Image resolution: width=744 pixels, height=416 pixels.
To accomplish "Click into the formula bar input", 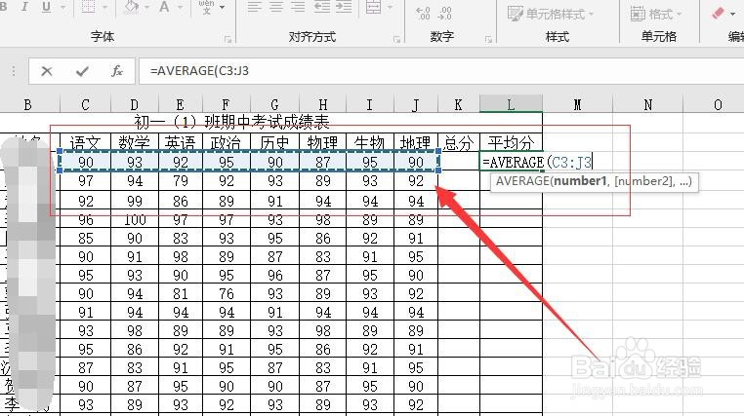I will click(441, 71).
